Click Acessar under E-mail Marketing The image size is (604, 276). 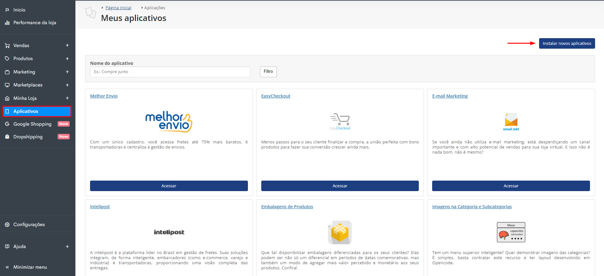pos(511,186)
